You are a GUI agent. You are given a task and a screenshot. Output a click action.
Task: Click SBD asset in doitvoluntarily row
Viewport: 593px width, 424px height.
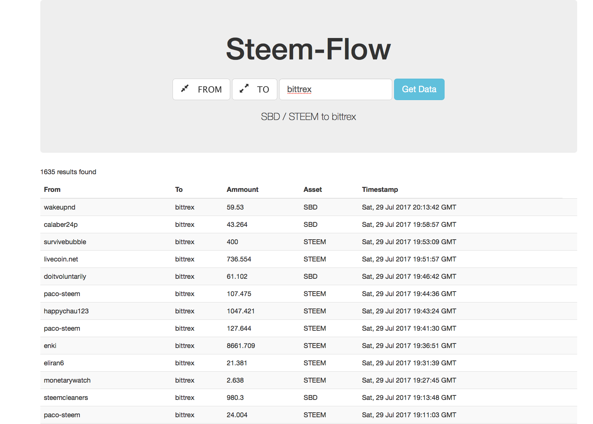310,277
